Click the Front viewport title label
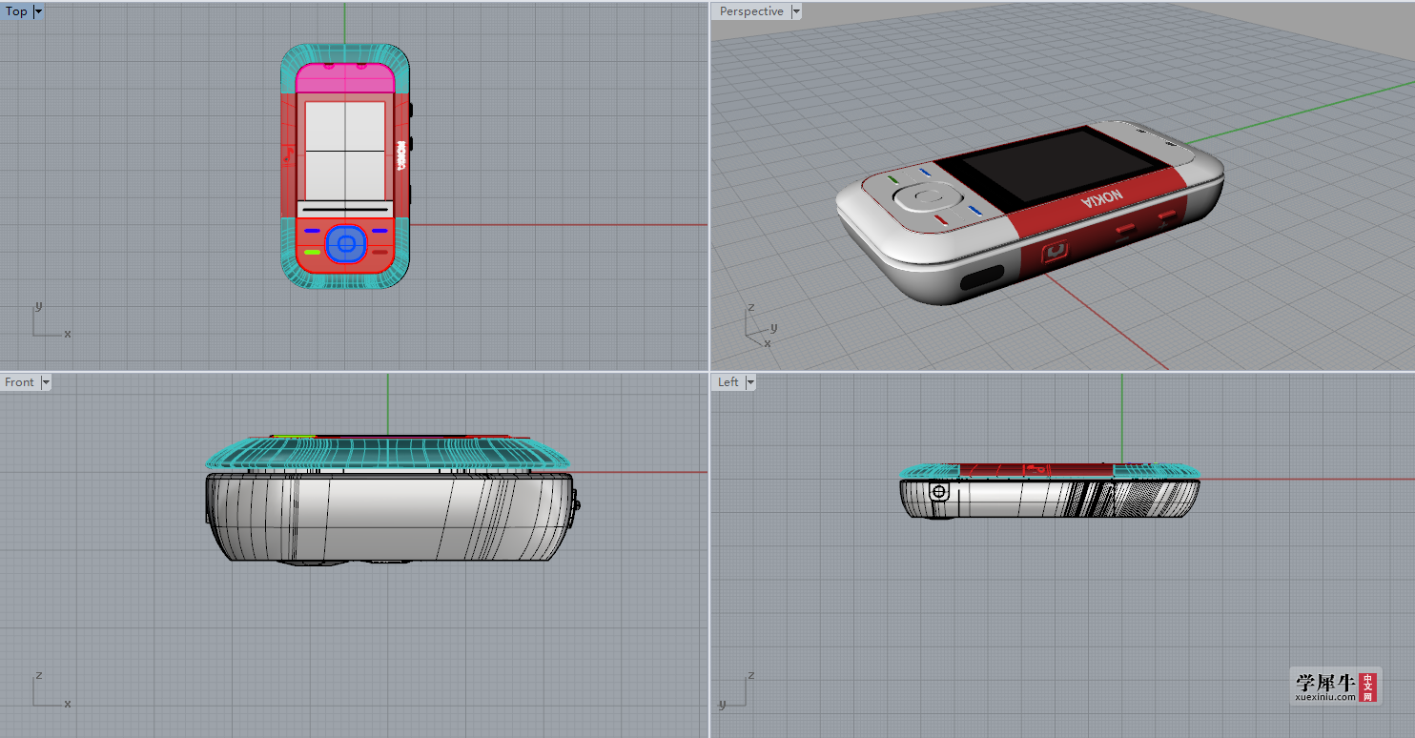The width and height of the screenshot is (1415, 738). (x=19, y=381)
